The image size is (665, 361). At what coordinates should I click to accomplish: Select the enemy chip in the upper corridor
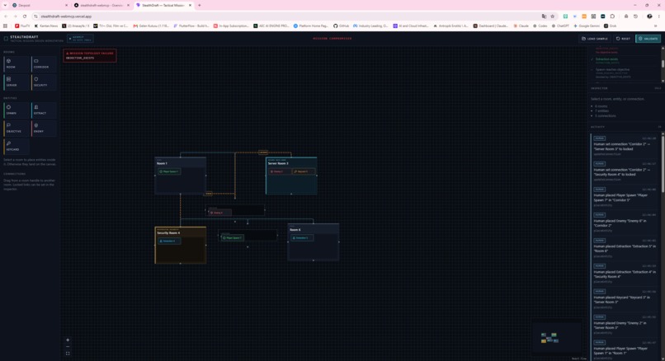point(219,213)
